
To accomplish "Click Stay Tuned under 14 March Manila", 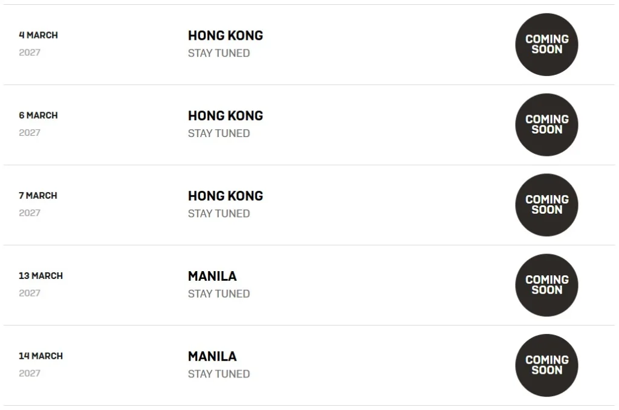I will 219,374.
